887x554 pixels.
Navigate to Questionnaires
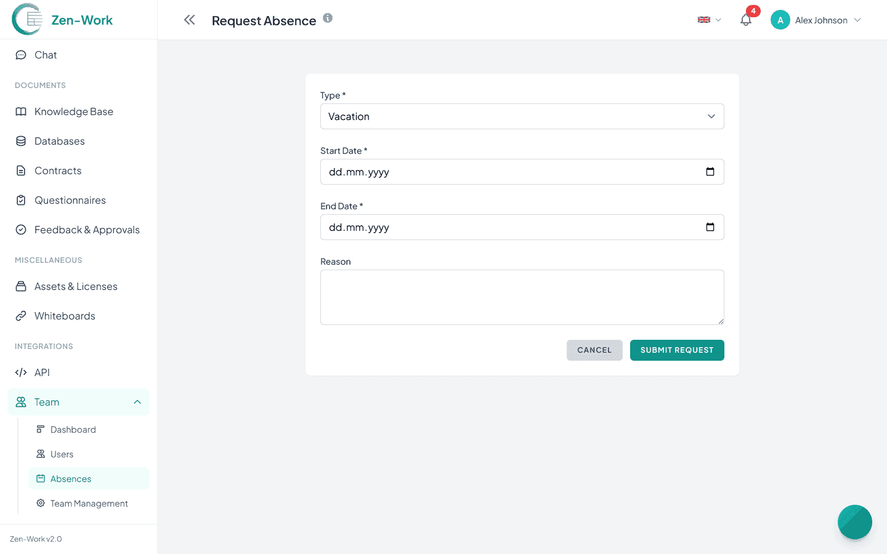78,200
